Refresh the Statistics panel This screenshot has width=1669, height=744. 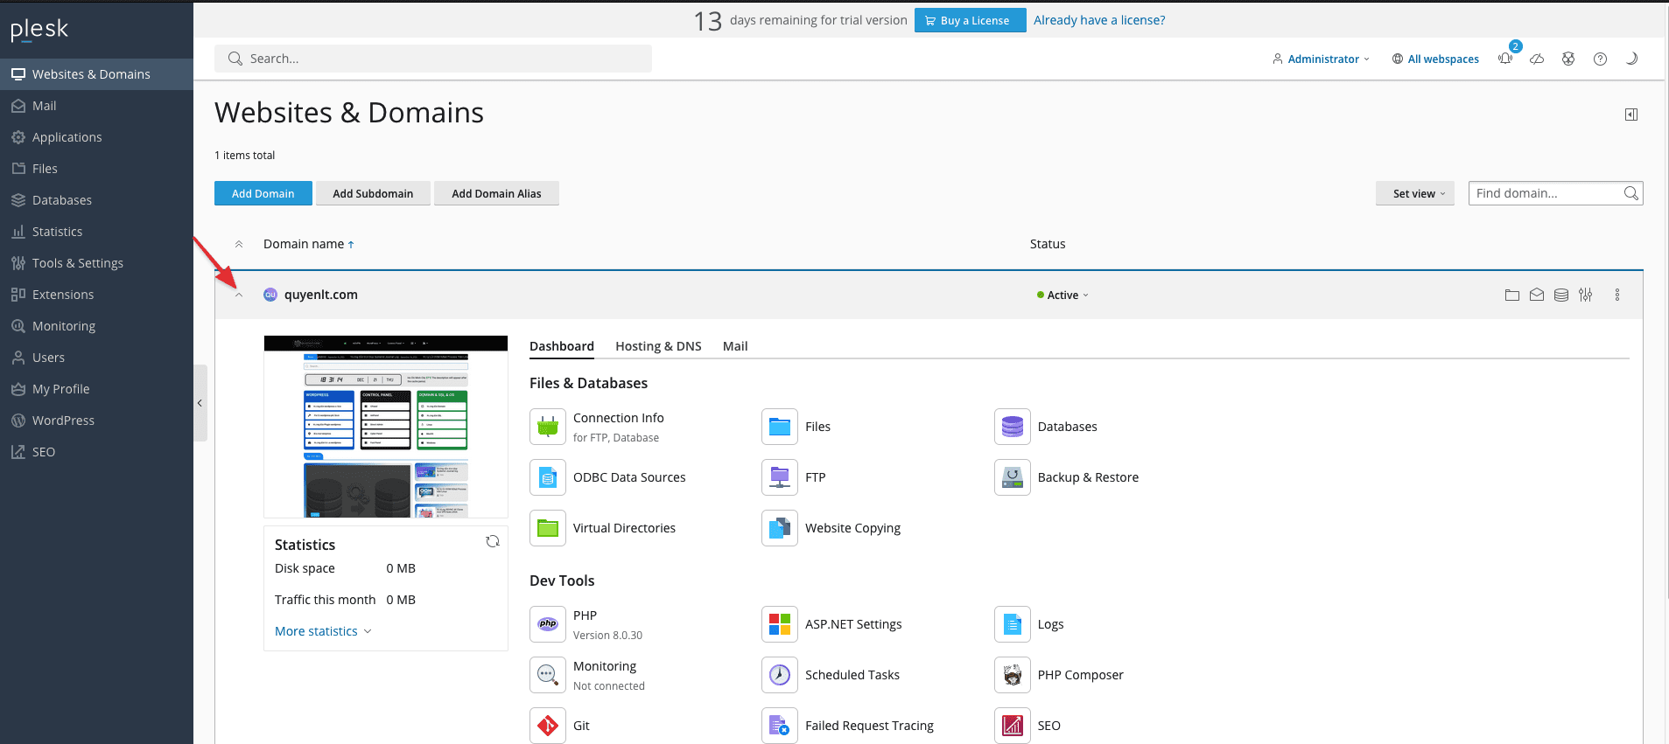(493, 541)
